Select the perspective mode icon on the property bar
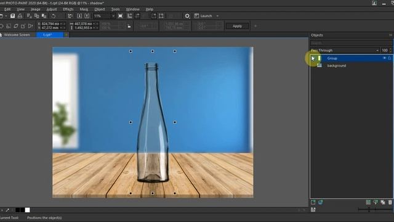Image resolution: width=394 pixels, height=222 pixels. pos(31,26)
